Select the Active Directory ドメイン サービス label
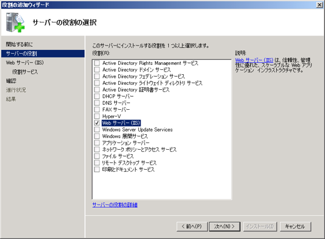The width and height of the screenshot is (325, 239). pos(136,70)
